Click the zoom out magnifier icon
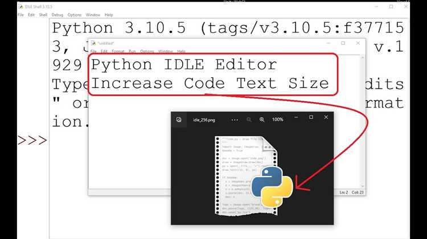427x239 pixels. pyautogui.click(x=249, y=119)
